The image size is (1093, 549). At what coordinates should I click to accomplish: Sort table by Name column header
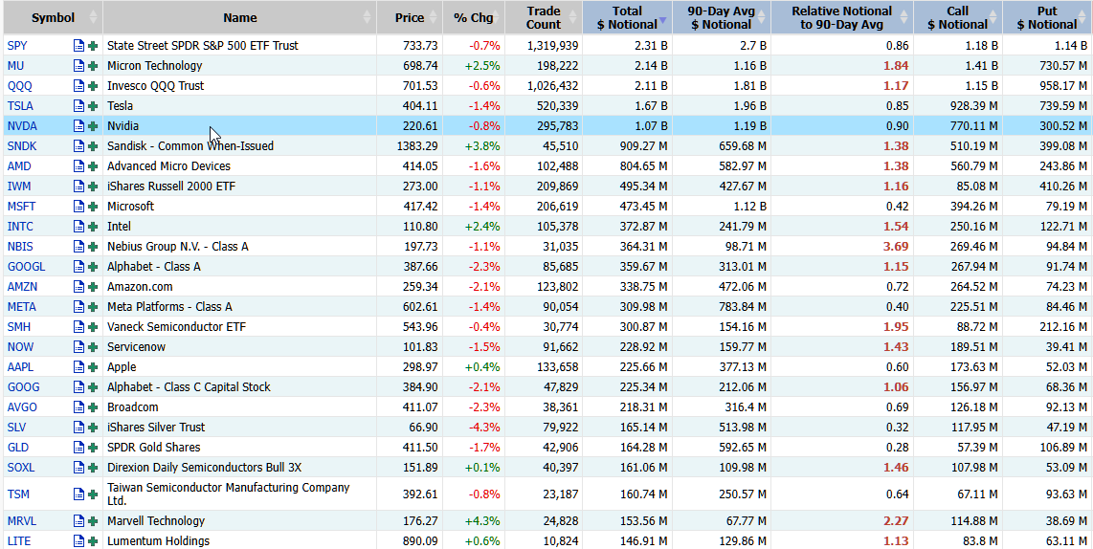tap(240, 18)
